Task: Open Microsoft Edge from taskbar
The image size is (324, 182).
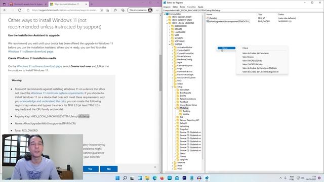Action: 154,178
